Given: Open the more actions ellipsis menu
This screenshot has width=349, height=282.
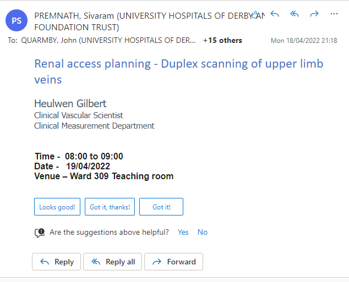Looking at the screenshot, I should (x=334, y=14).
